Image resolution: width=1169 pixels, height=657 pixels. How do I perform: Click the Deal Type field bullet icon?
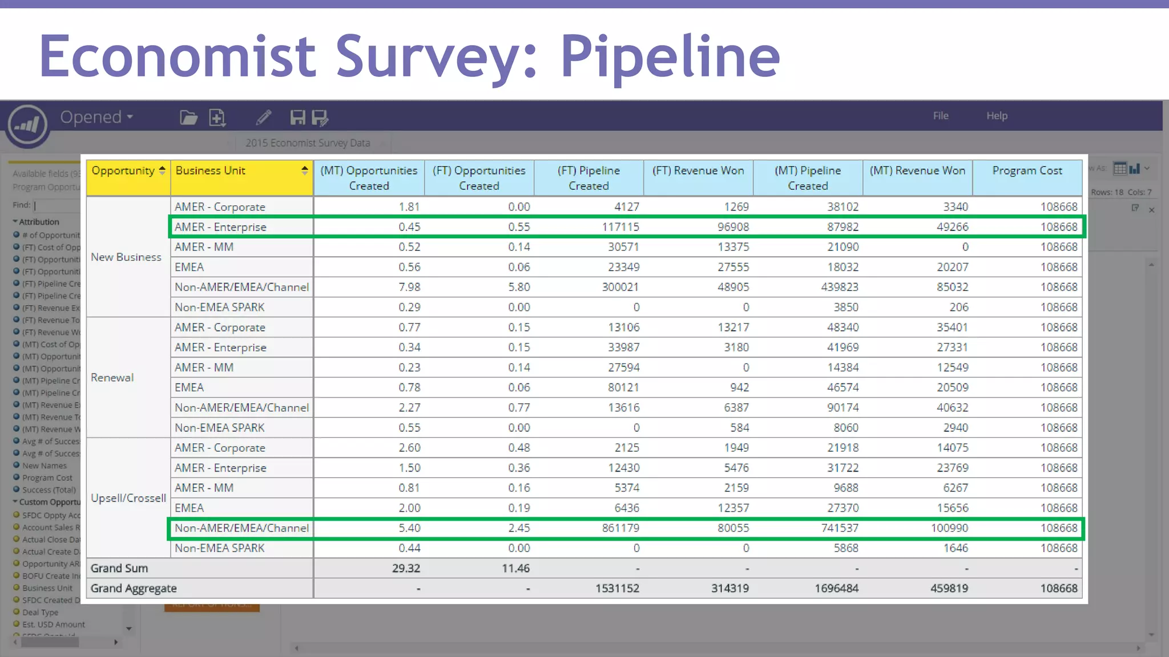click(17, 612)
